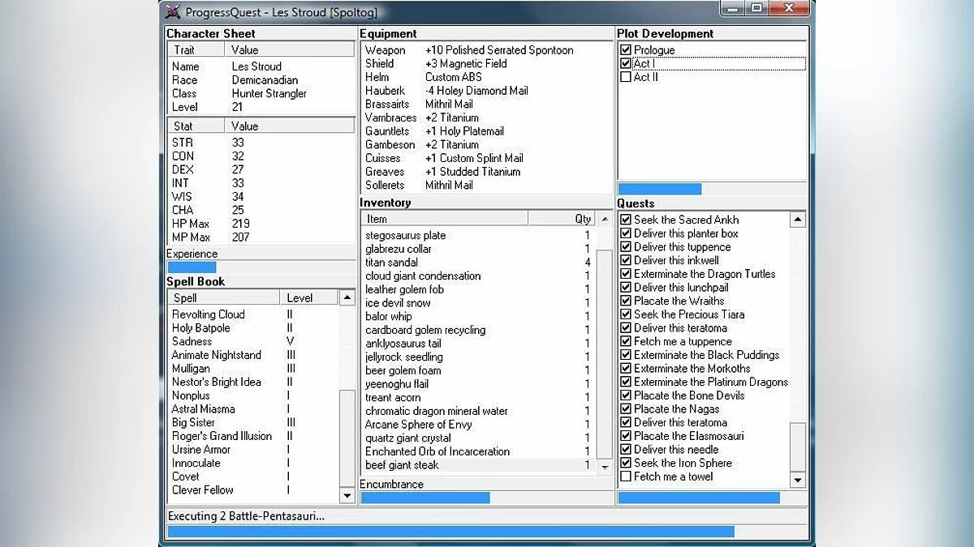974x547 pixels.
Task: Click the Quests scrollbar thumb
Action: (x=798, y=447)
